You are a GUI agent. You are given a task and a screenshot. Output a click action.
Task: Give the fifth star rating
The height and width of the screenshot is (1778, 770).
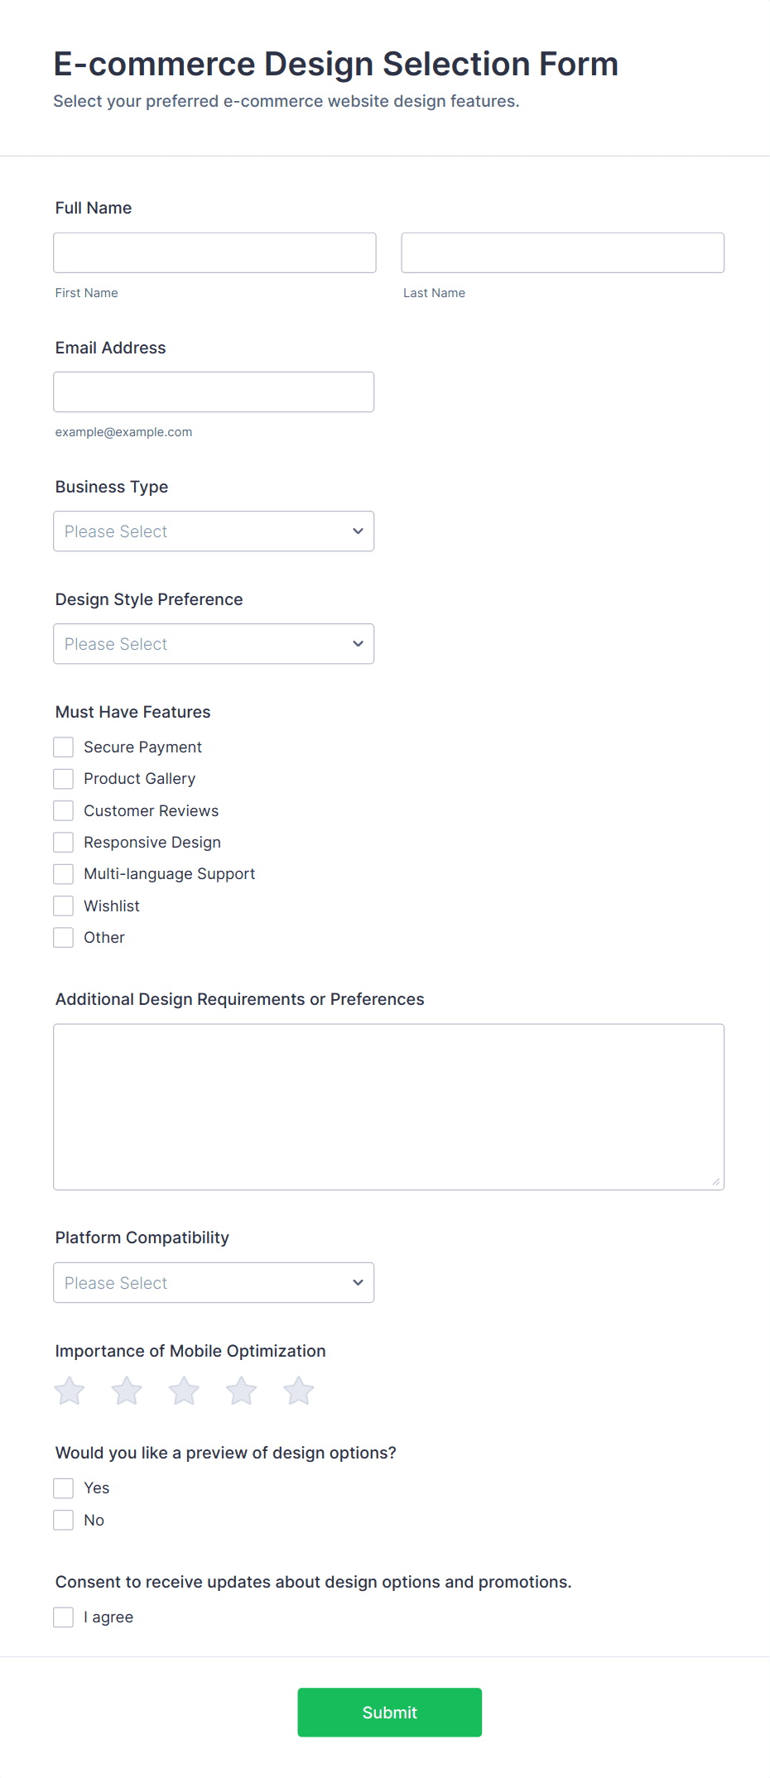[x=299, y=1391]
